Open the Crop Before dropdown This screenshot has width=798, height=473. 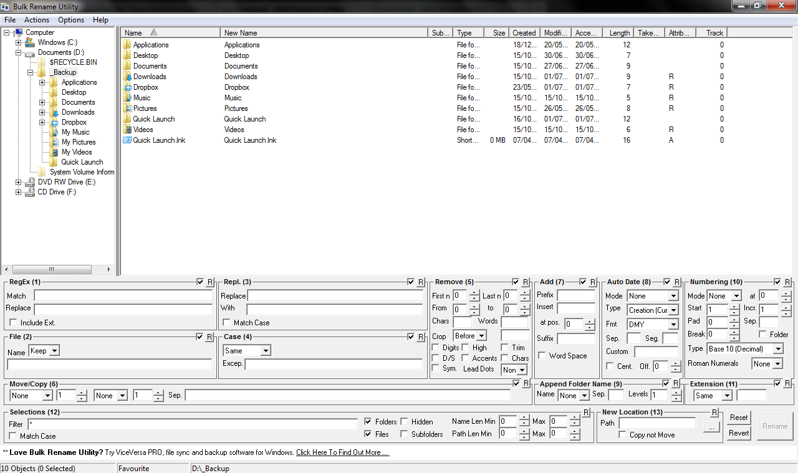click(x=470, y=336)
